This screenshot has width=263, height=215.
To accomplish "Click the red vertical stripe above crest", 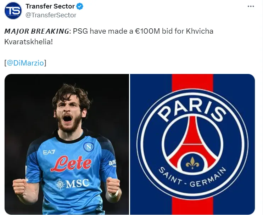I will click(x=192, y=83).
